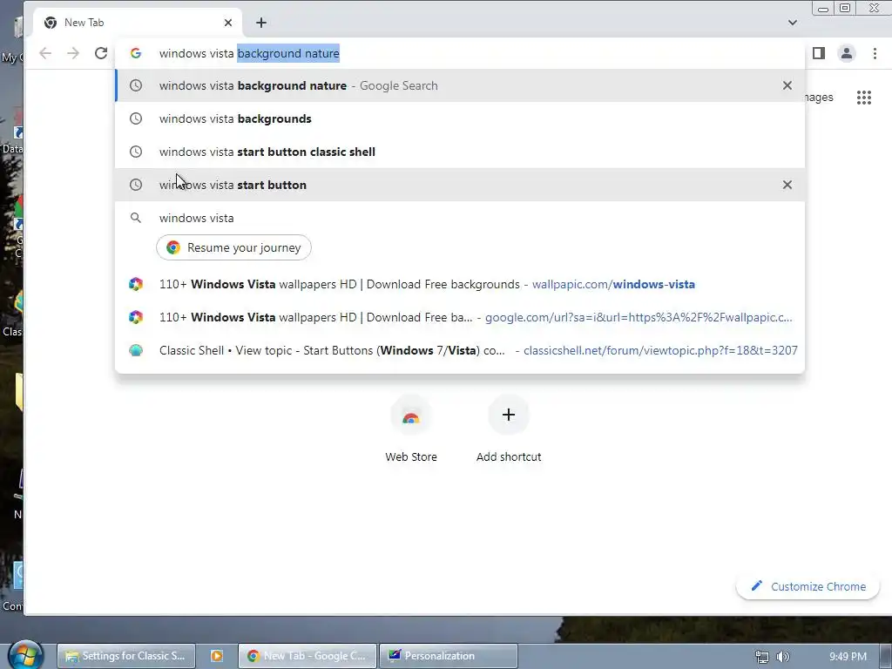Click magnifier icon beside windows vista
892x669 pixels.
(x=135, y=218)
